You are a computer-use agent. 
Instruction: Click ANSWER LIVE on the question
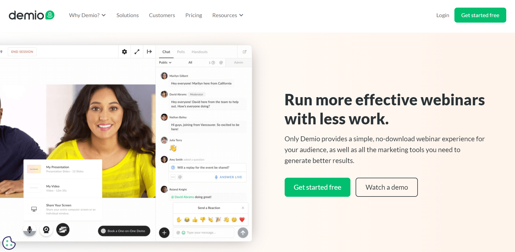point(228,177)
